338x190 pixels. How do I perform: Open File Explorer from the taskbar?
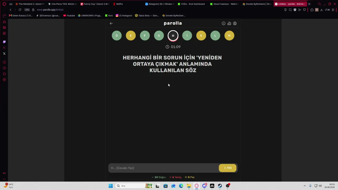click(x=189, y=186)
